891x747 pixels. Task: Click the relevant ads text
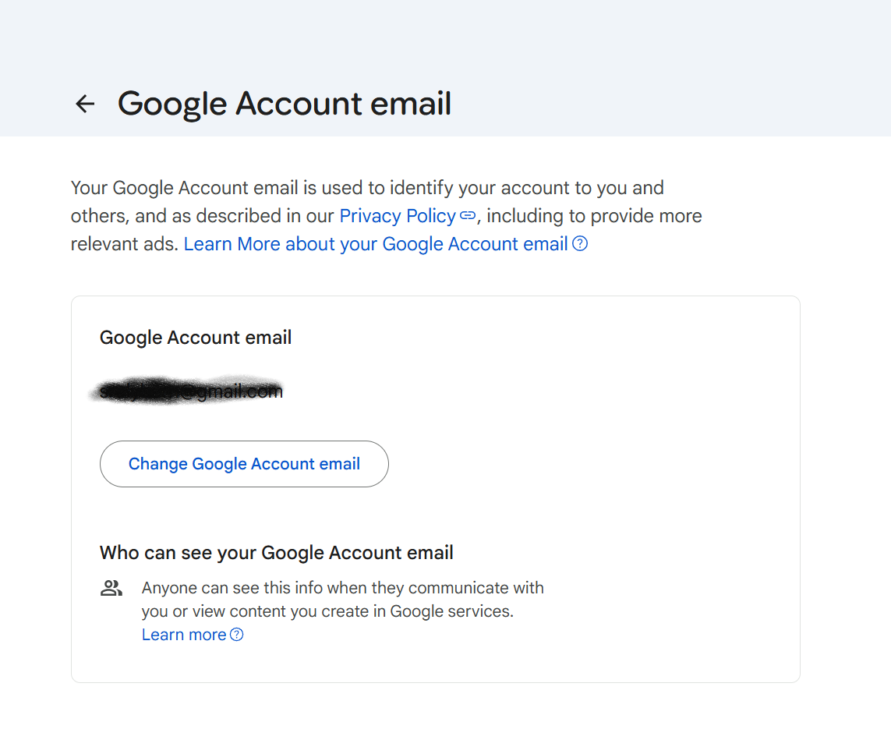coord(124,244)
